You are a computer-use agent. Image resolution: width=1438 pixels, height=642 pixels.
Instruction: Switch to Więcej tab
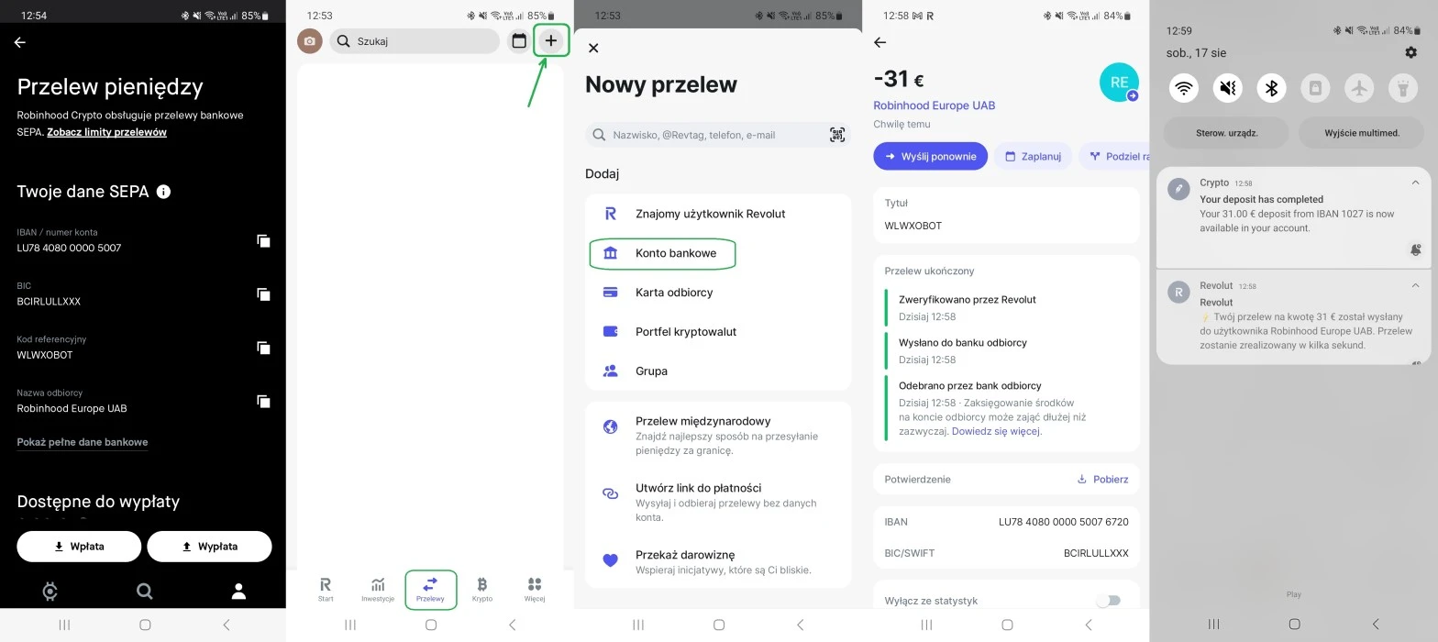[x=535, y=590]
